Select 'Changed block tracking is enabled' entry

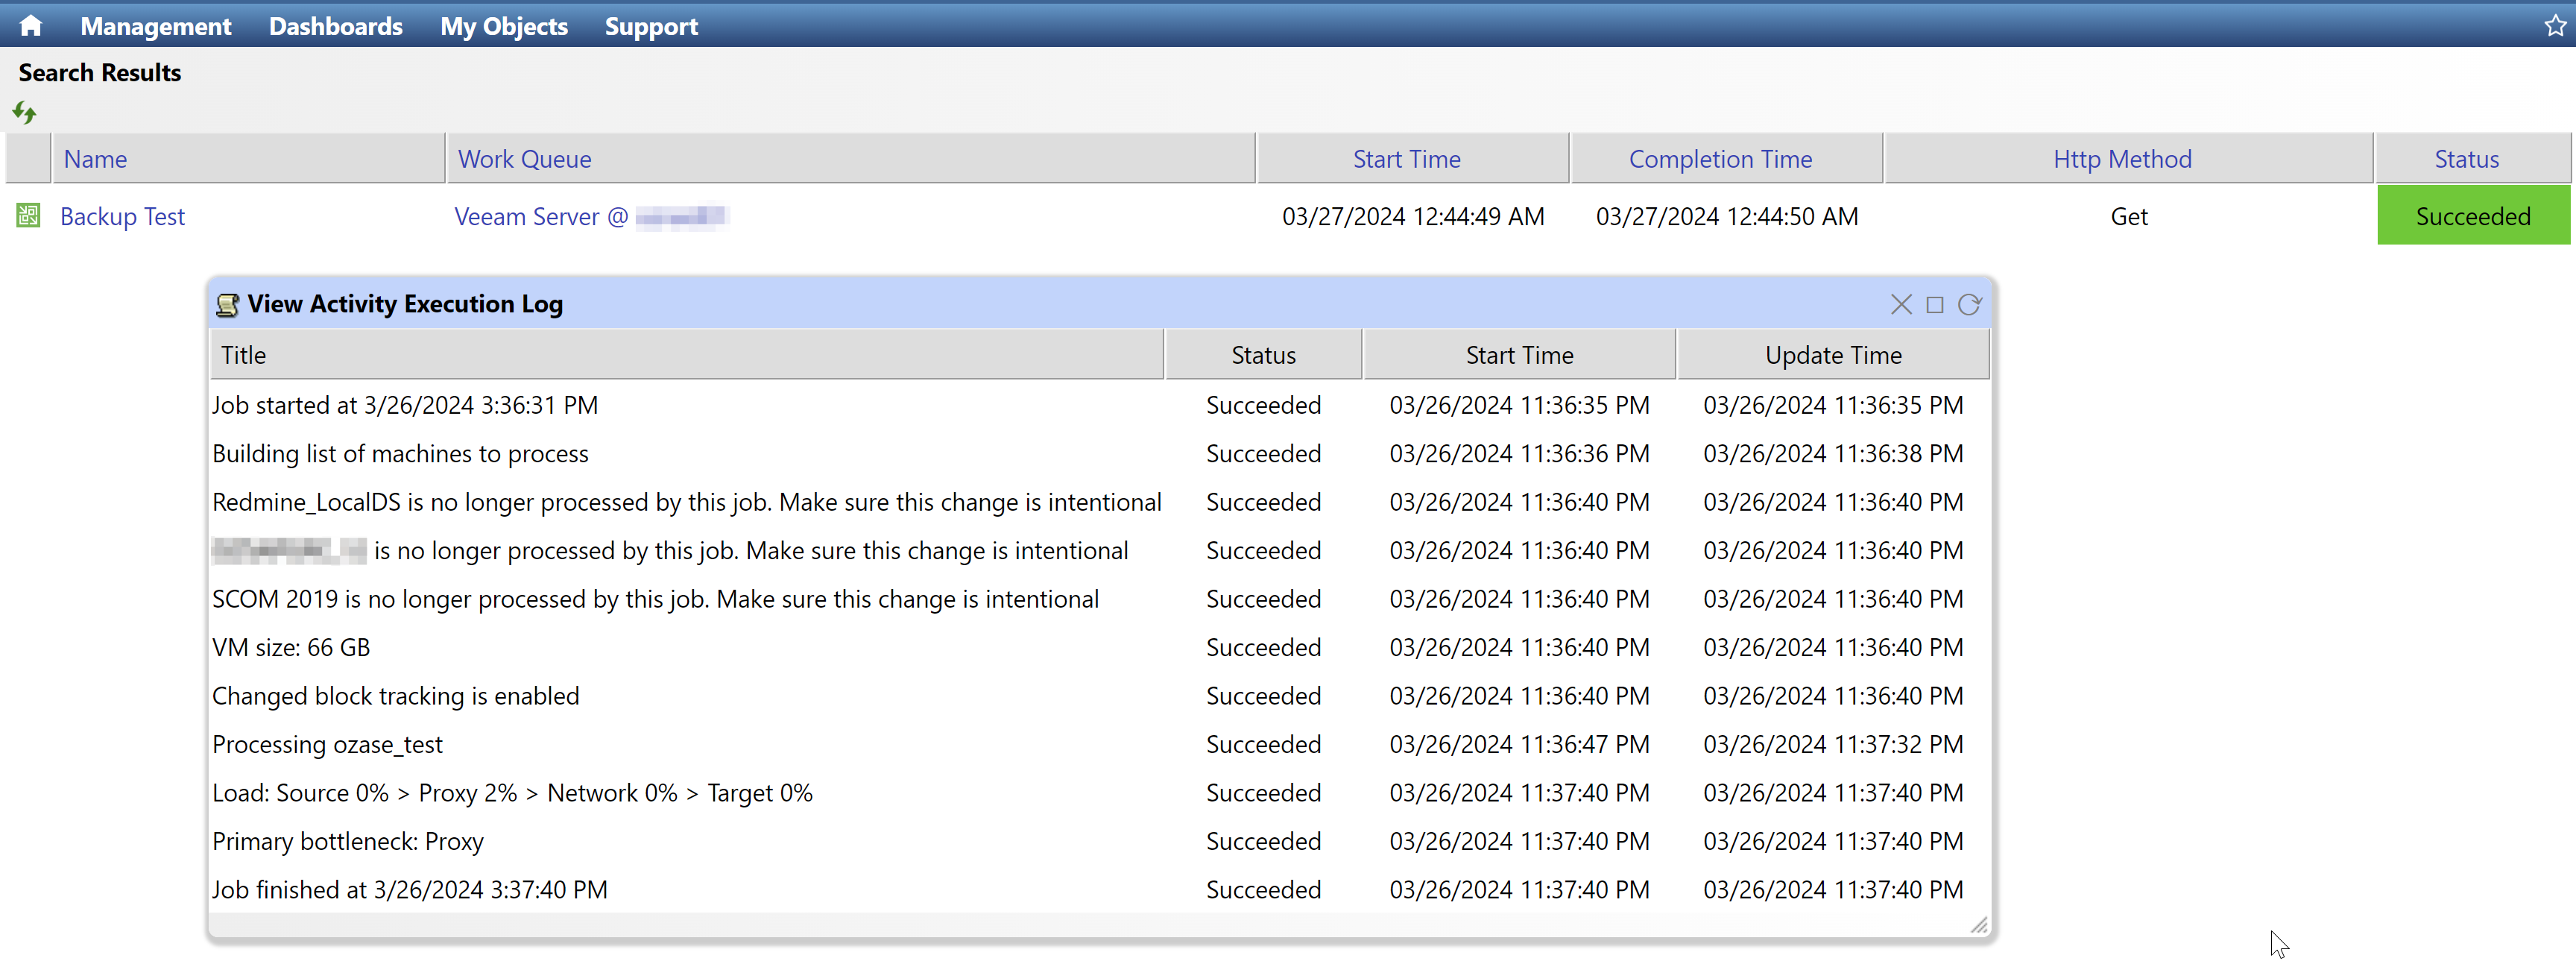pyautogui.click(x=1099, y=696)
